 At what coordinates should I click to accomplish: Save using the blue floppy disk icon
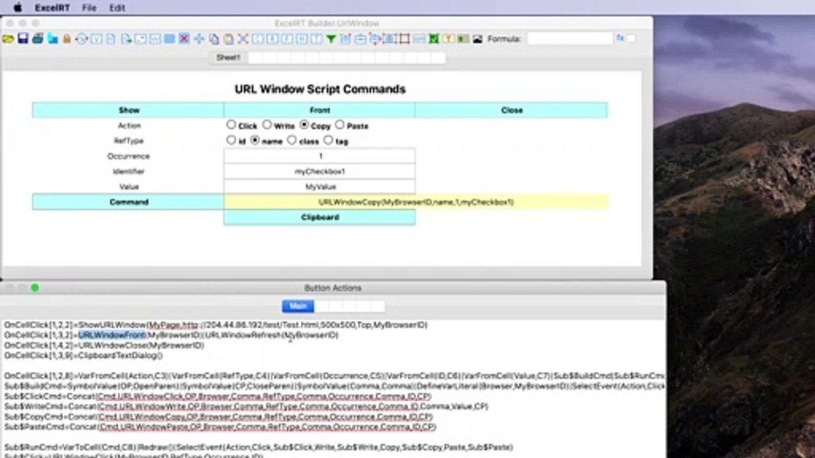23,39
